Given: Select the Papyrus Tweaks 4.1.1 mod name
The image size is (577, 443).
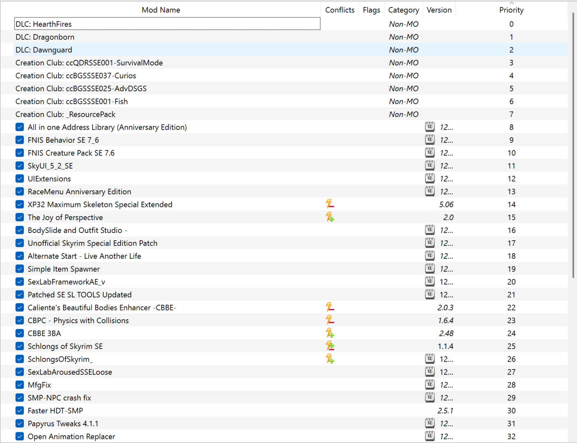Looking at the screenshot, I should tap(63, 423).
